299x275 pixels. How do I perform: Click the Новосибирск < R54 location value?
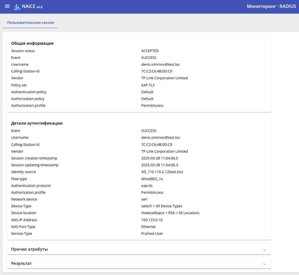pyautogui.click(x=170, y=213)
